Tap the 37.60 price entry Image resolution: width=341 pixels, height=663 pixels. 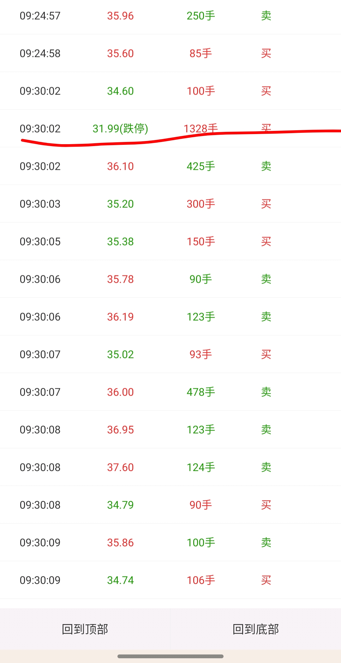click(120, 467)
